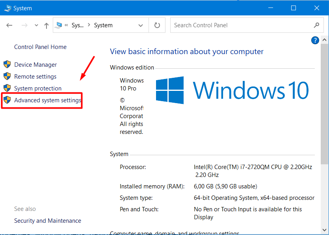Open Remote settings
329x235 pixels.
pos(35,76)
